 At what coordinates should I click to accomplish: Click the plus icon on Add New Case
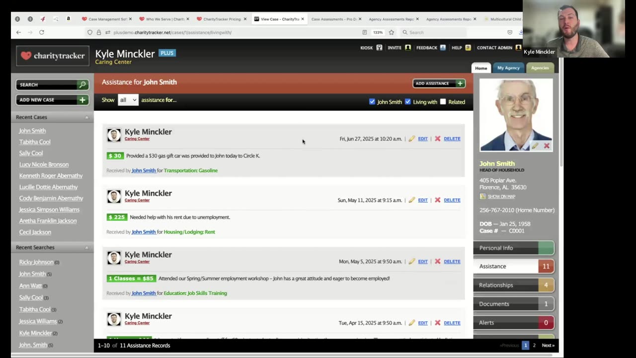click(x=82, y=100)
